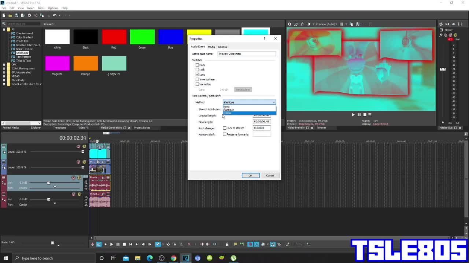Pause the video preview window

[x=359, y=115]
